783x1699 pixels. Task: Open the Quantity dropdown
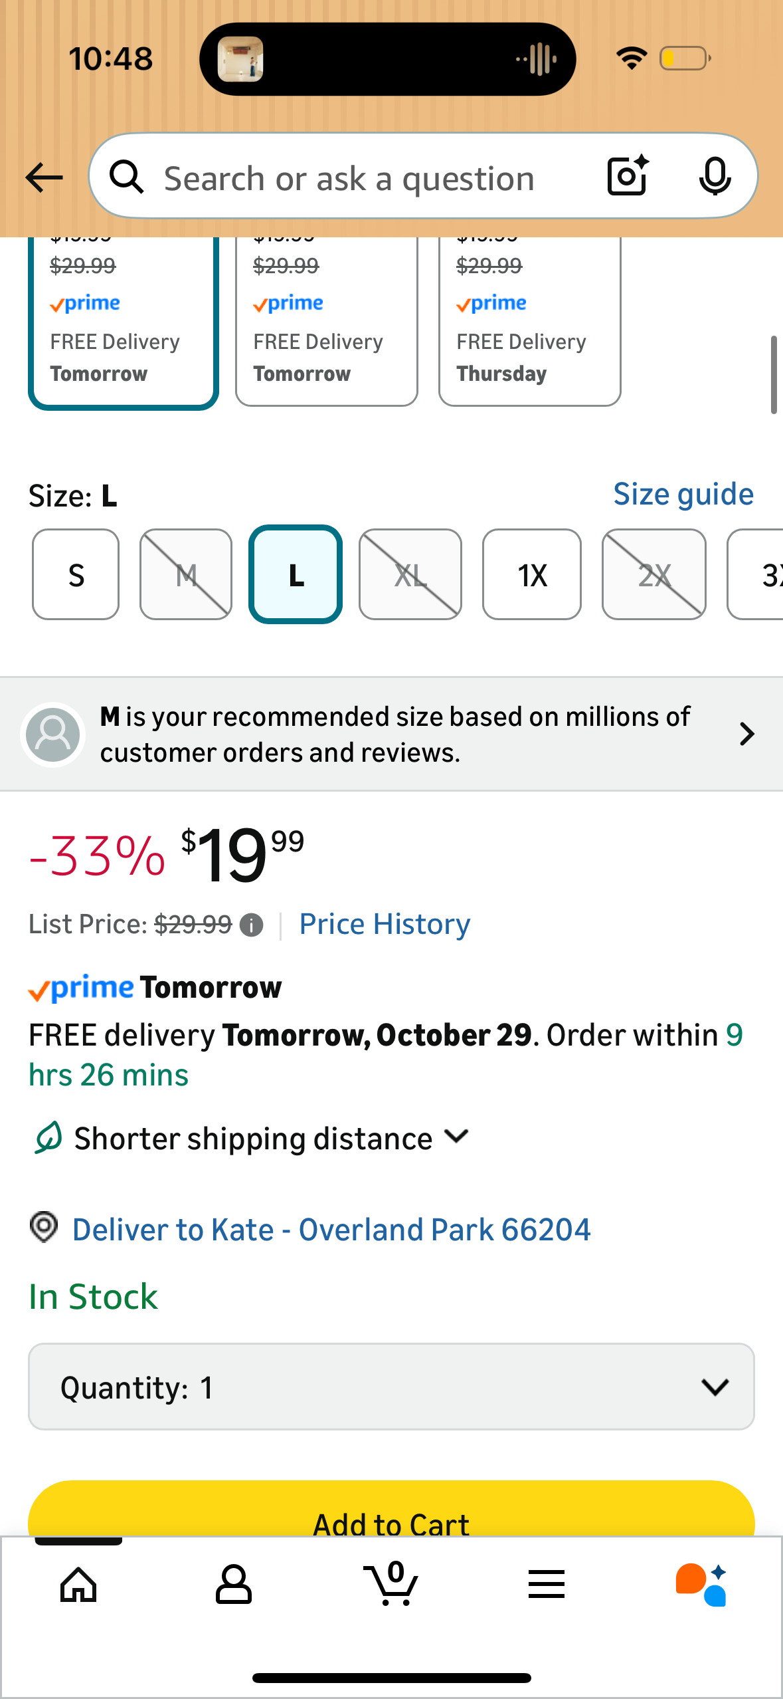391,1387
